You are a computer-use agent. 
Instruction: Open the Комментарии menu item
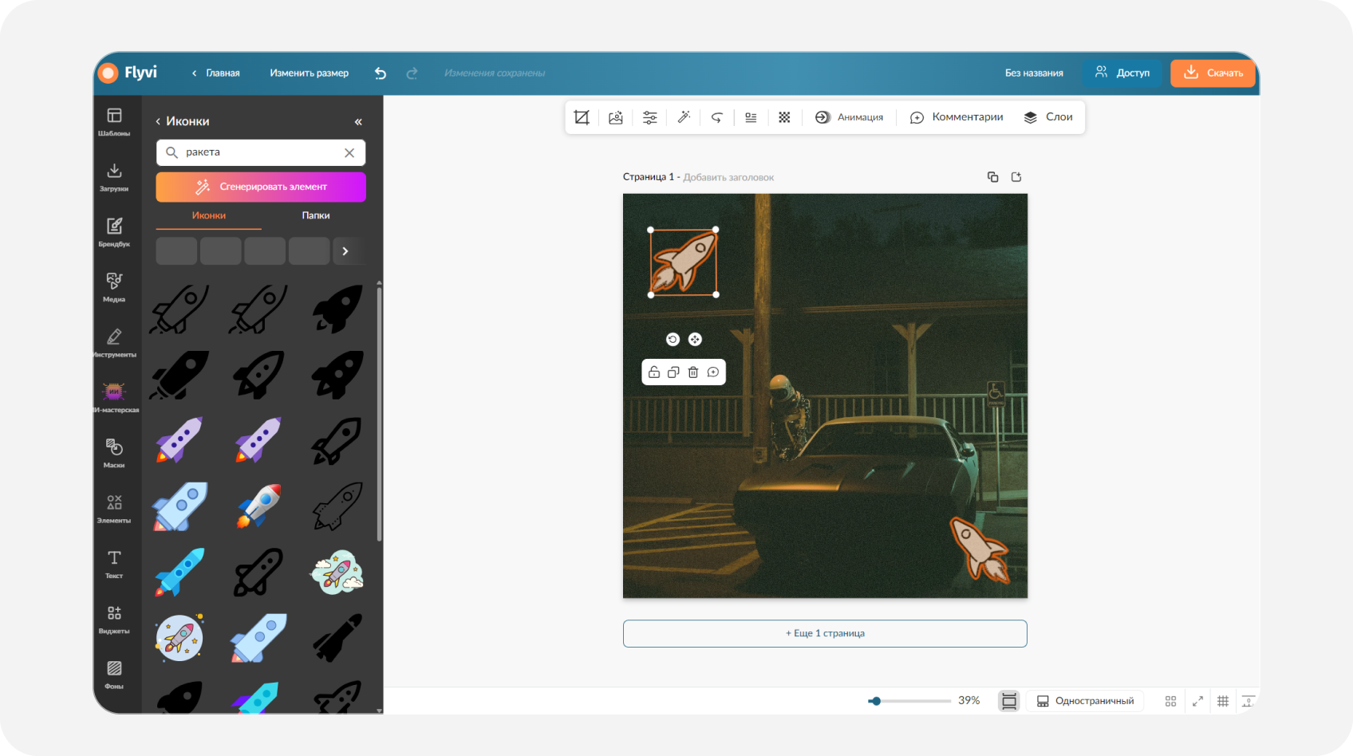coord(957,117)
